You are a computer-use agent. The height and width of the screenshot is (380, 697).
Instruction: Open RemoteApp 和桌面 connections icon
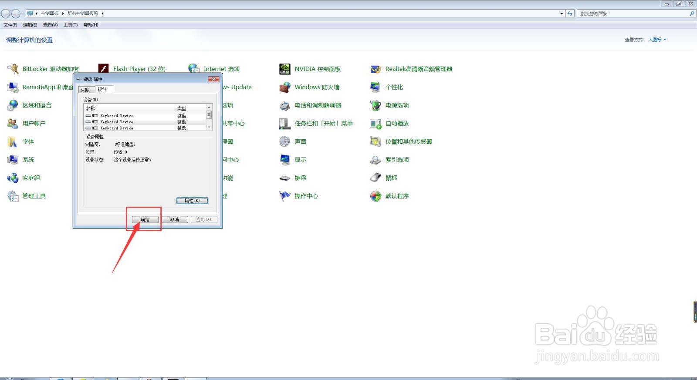pos(13,87)
